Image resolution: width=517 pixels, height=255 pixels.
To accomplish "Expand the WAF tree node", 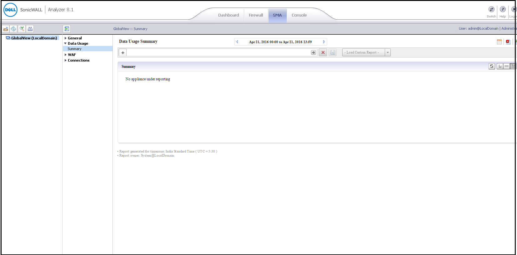I will (66, 55).
